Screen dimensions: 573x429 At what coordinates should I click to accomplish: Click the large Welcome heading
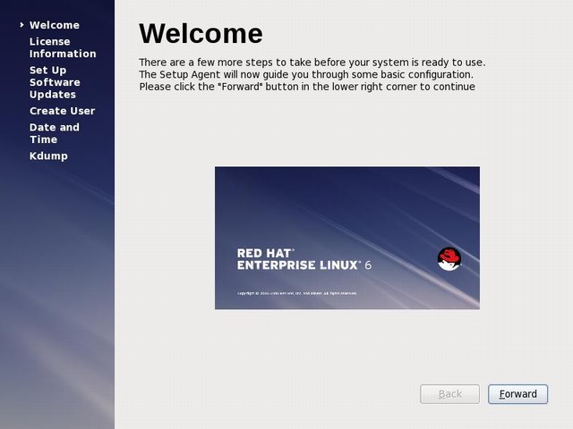tap(201, 34)
